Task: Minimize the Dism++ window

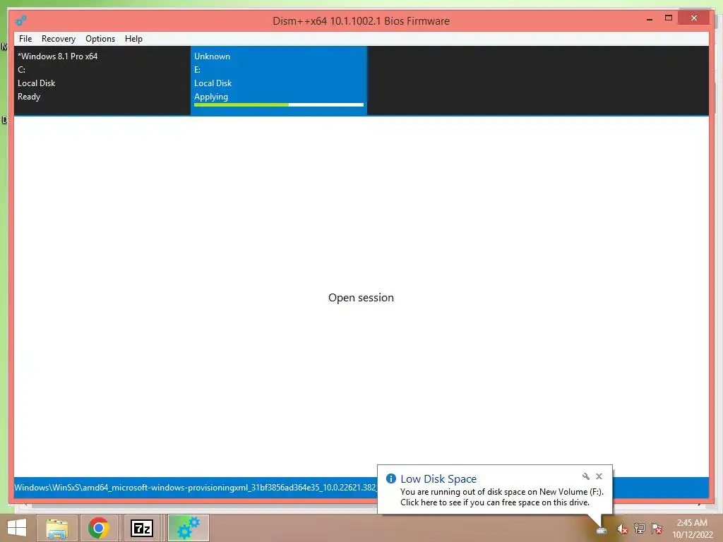Action: pyautogui.click(x=650, y=19)
